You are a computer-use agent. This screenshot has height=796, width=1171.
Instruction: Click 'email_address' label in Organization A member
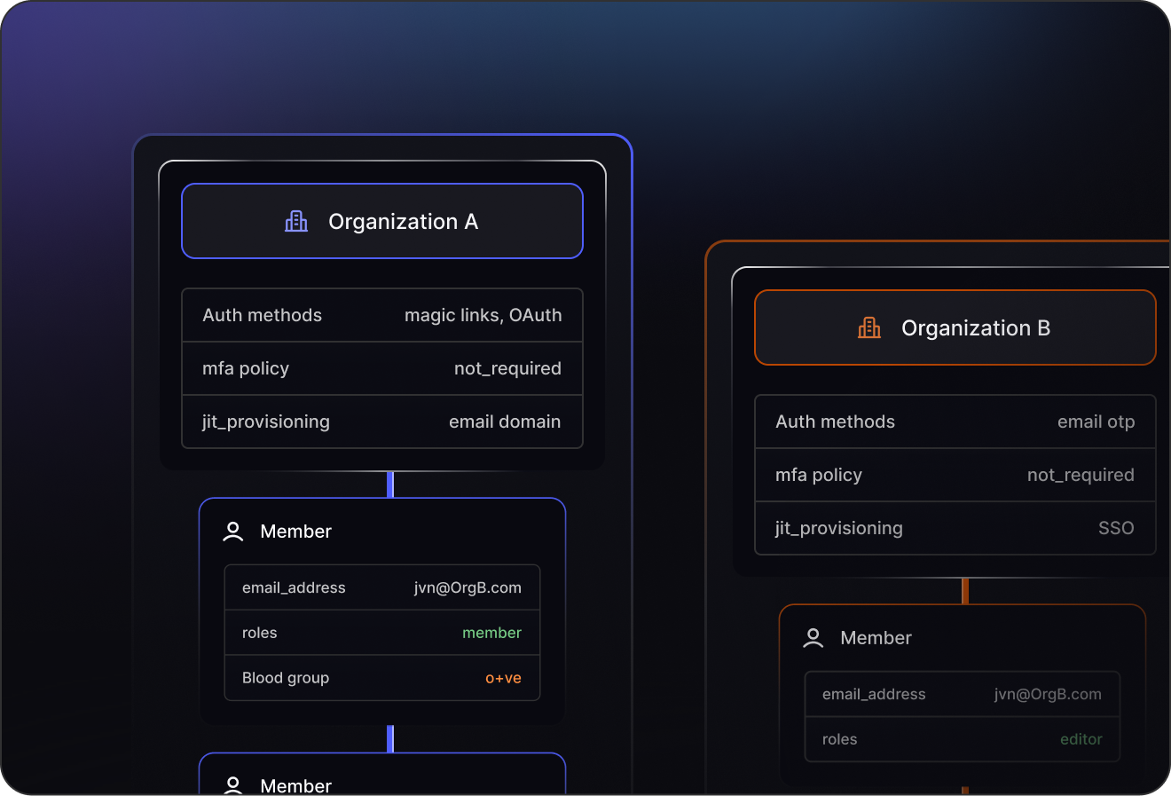(294, 587)
